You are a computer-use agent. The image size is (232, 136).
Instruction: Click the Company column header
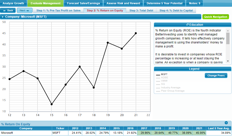coord(26,128)
